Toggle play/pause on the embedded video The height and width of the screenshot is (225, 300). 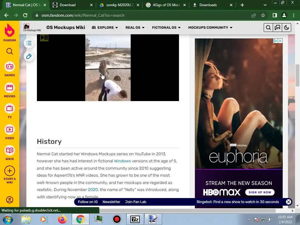[44, 37]
